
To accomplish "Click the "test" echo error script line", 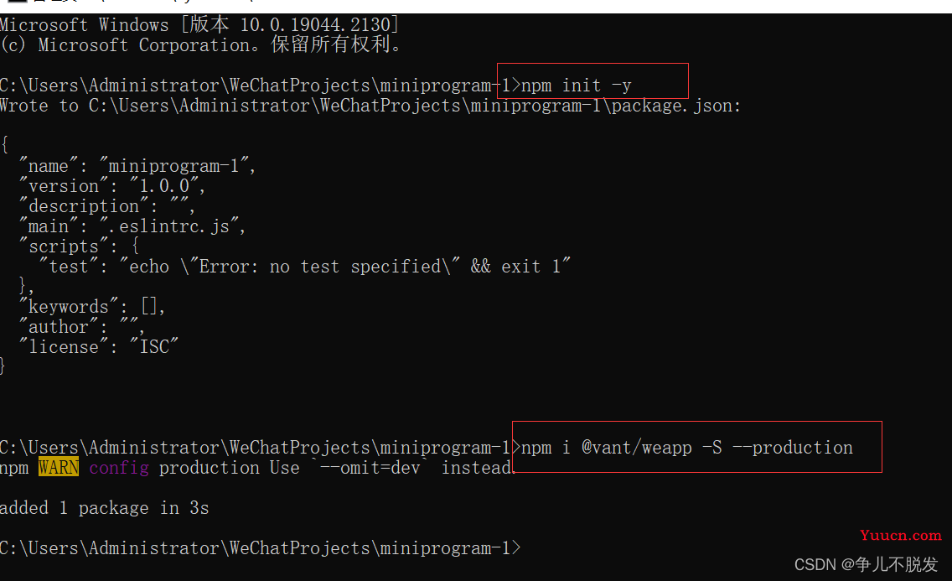I will (x=305, y=267).
